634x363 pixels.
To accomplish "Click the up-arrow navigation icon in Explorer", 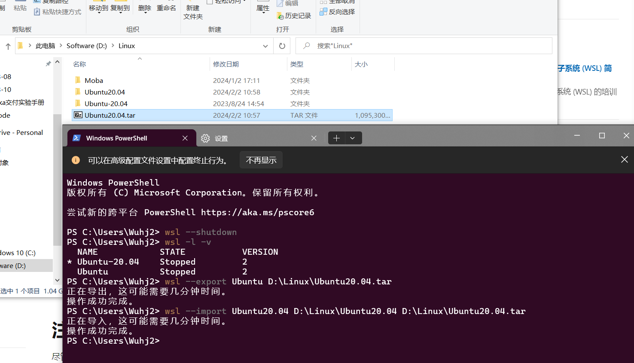I will 8,46.
